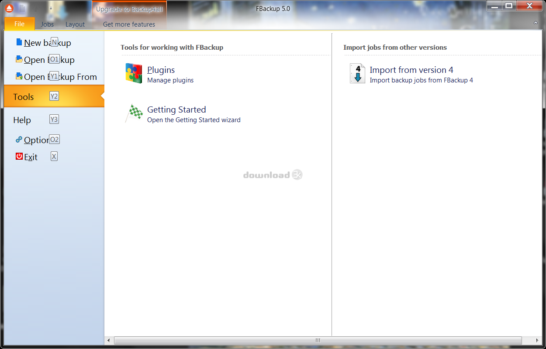Image resolution: width=546 pixels, height=349 pixels.
Task: Click the horizontal scrollbar thumb
Action: click(318, 340)
